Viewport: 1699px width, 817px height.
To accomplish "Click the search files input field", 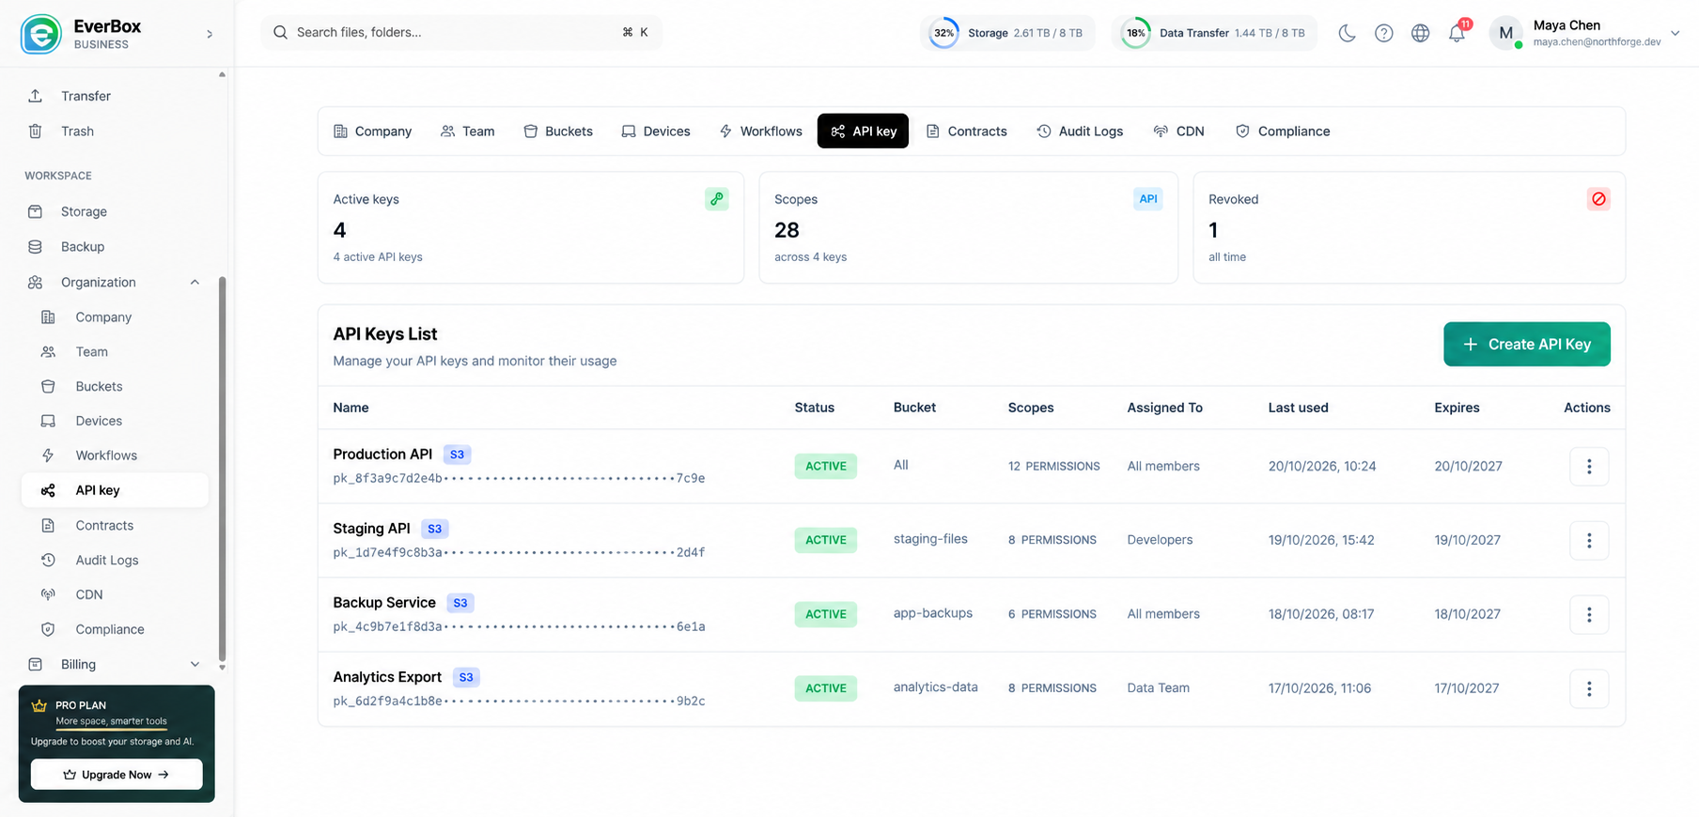I will 461,32.
